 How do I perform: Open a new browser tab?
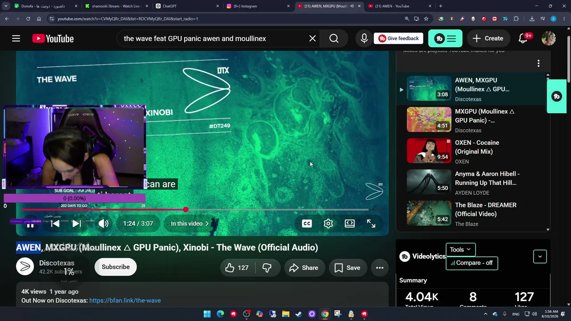(x=441, y=6)
